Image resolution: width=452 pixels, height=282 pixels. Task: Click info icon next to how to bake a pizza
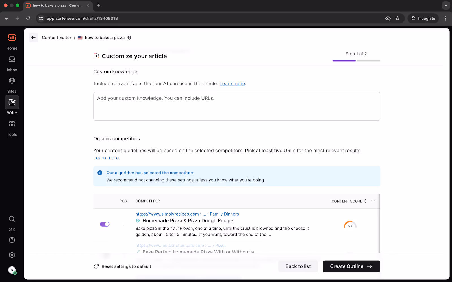(129, 38)
